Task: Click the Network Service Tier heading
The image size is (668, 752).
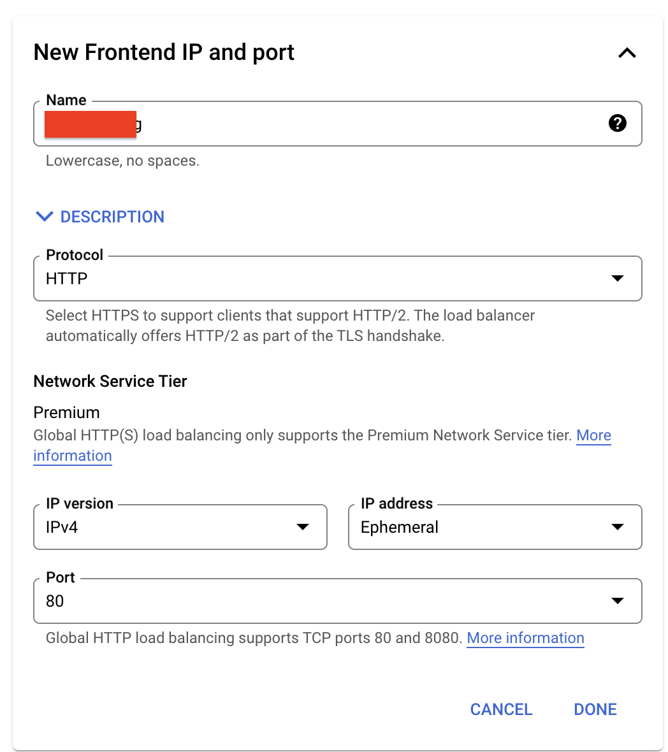Action: coord(110,381)
